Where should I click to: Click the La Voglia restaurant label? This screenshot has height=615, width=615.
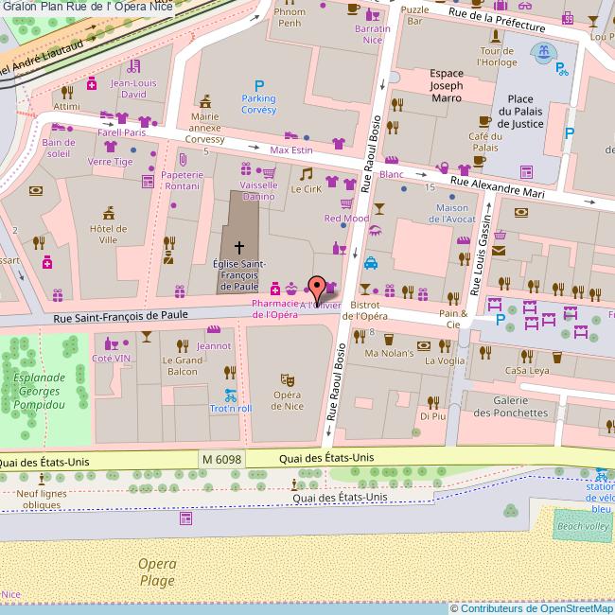coord(445,360)
